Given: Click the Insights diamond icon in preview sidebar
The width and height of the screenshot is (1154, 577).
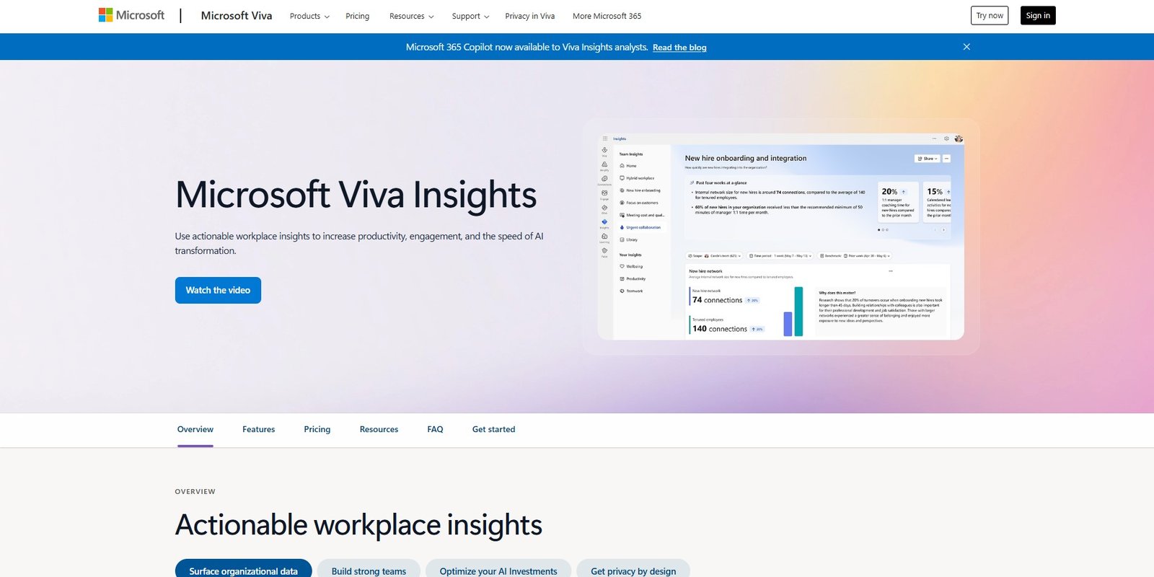Looking at the screenshot, I should point(604,223).
